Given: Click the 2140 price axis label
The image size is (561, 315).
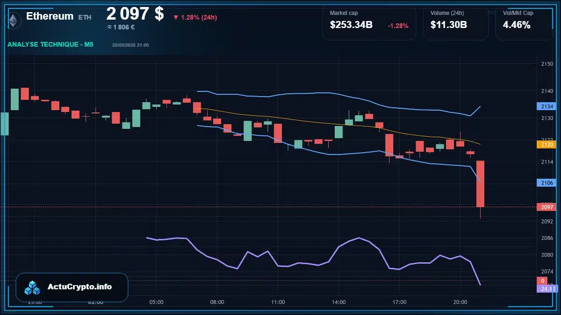Looking at the screenshot, I should click(547, 91).
